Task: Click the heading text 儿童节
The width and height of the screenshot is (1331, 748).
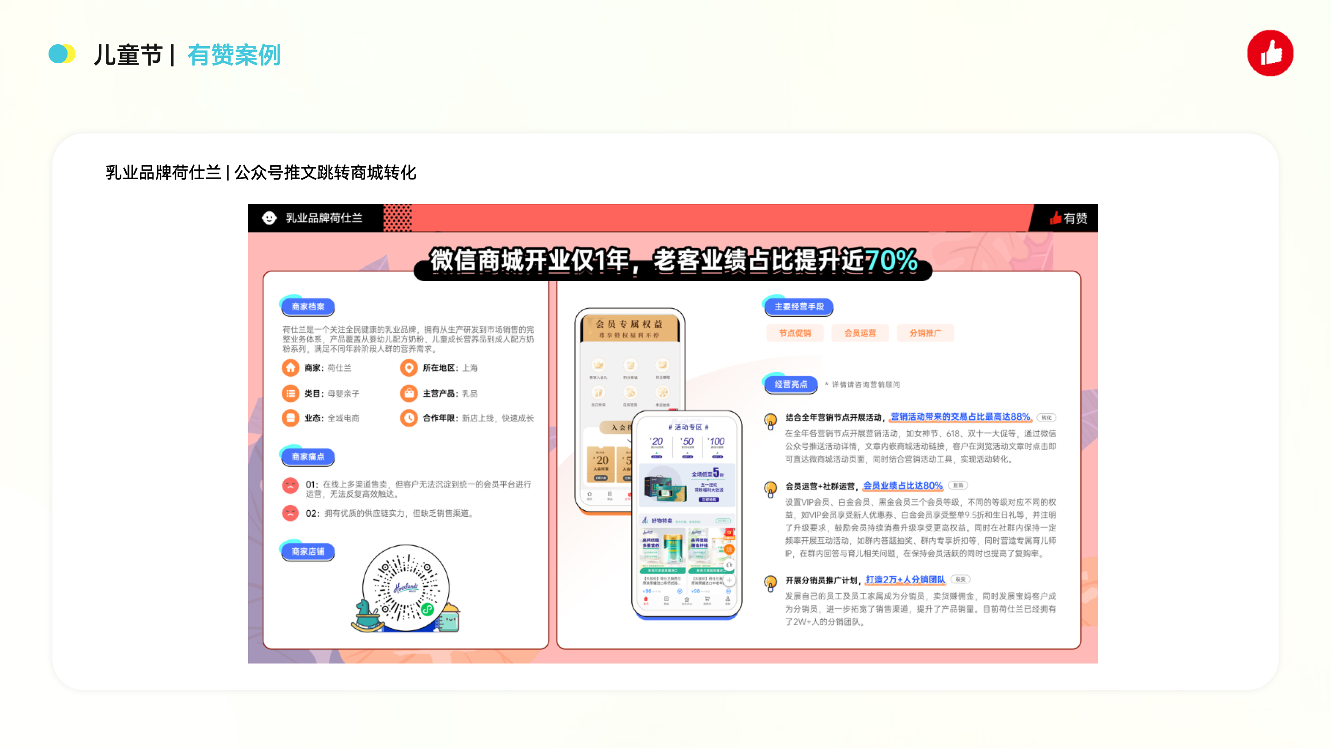Action: [x=128, y=55]
